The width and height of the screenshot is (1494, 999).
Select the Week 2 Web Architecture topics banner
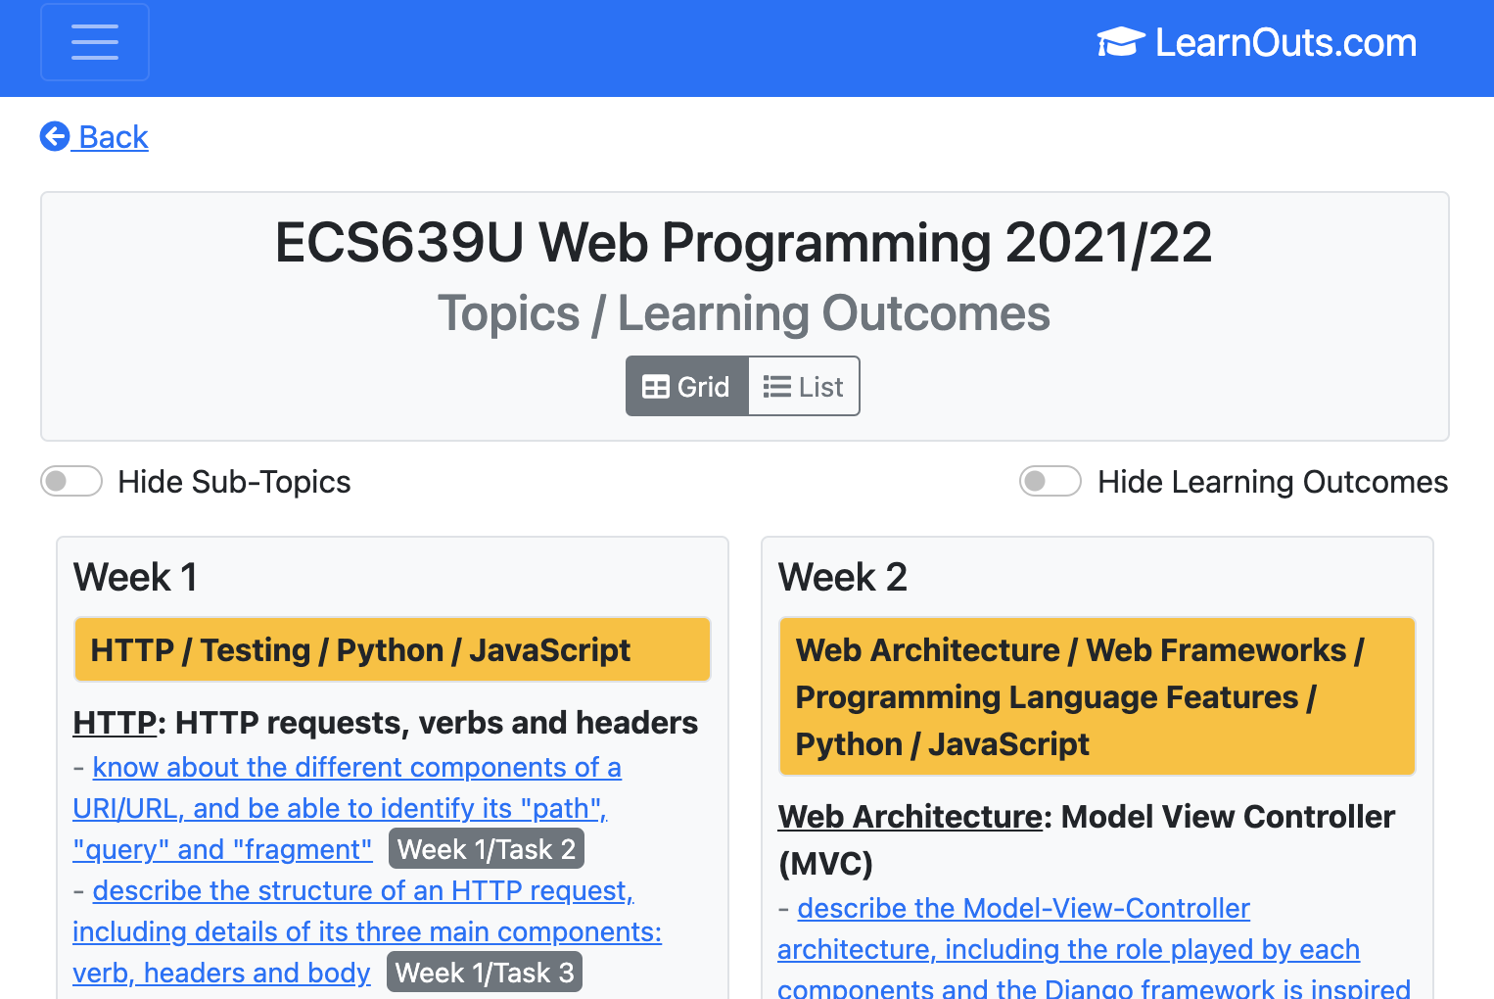pyautogui.click(x=1097, y=696)
